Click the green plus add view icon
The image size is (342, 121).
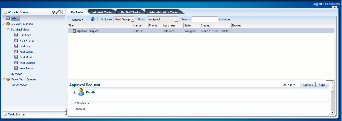(53, 12)
